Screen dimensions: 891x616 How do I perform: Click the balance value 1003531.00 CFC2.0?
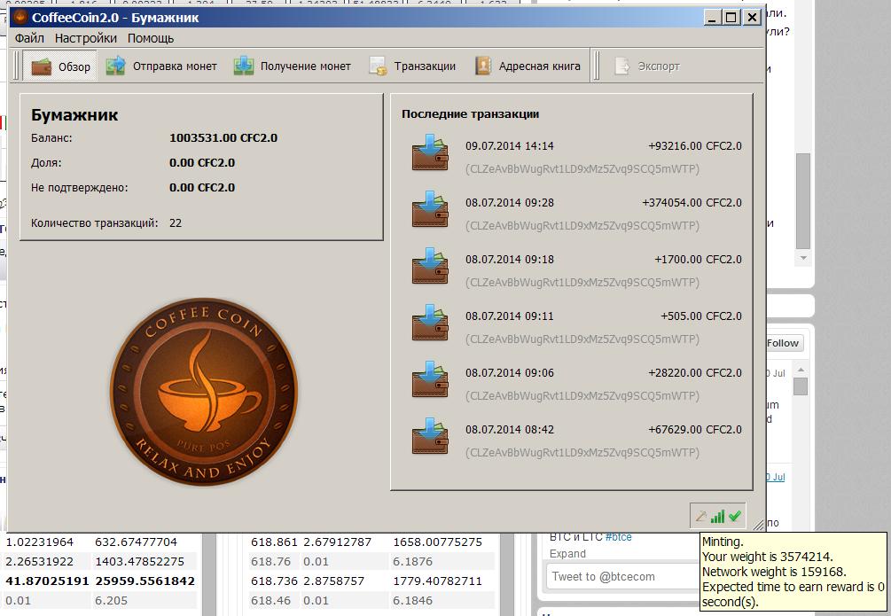(223, 138)
